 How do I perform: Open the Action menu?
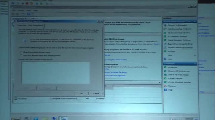click(21, 10)
